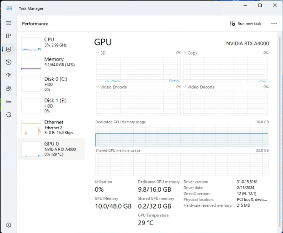283x233 pixels.
Task: Click the Run new task button
Action: (245, 24)
